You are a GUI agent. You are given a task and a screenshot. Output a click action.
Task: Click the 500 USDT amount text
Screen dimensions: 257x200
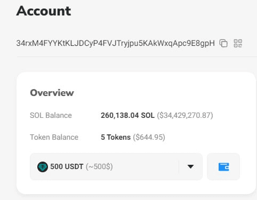point(67,167)
